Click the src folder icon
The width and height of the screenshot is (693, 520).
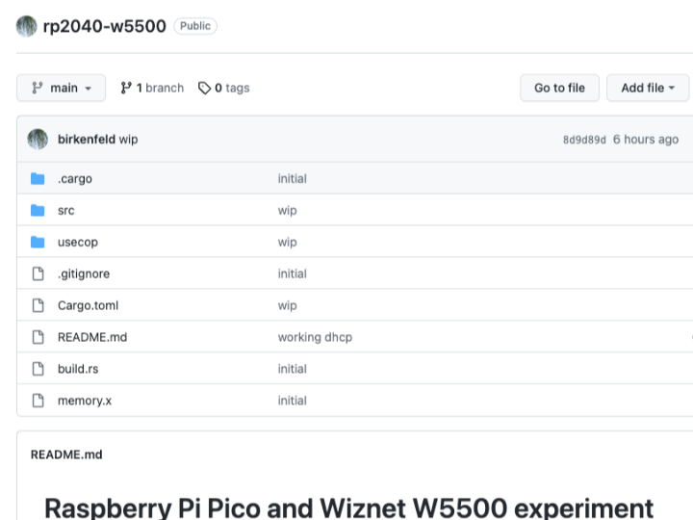pos(38,211)
